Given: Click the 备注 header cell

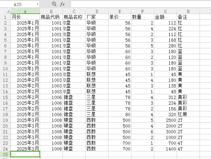Looking at the screenshot, I should (188, 17).
